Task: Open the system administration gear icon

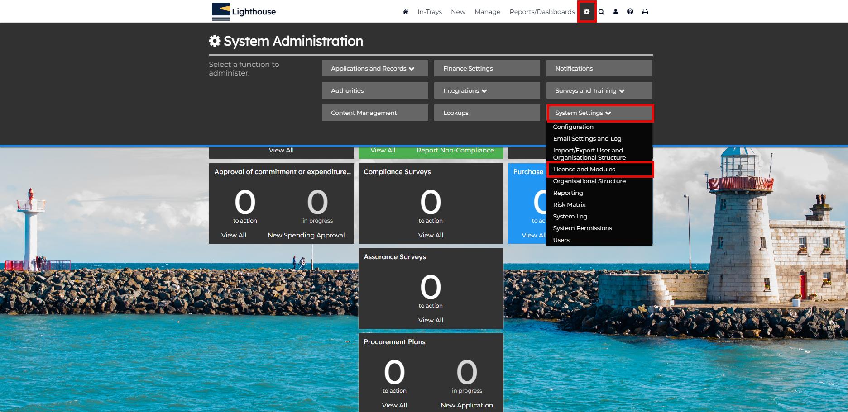Action: (586, 12)
